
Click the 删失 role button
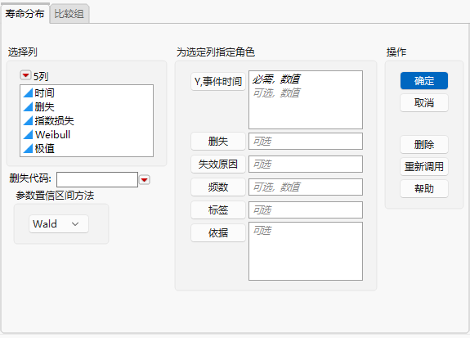coord(218,142)
